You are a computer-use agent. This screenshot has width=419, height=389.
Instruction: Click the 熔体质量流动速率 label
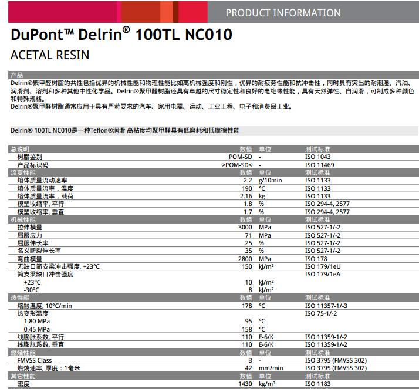(x=42, y=180)
